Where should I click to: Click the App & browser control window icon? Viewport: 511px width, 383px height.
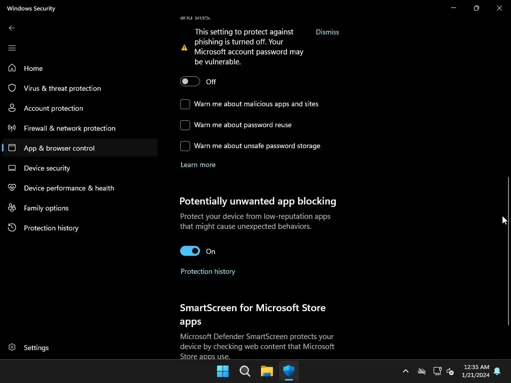tap(12, 148)
